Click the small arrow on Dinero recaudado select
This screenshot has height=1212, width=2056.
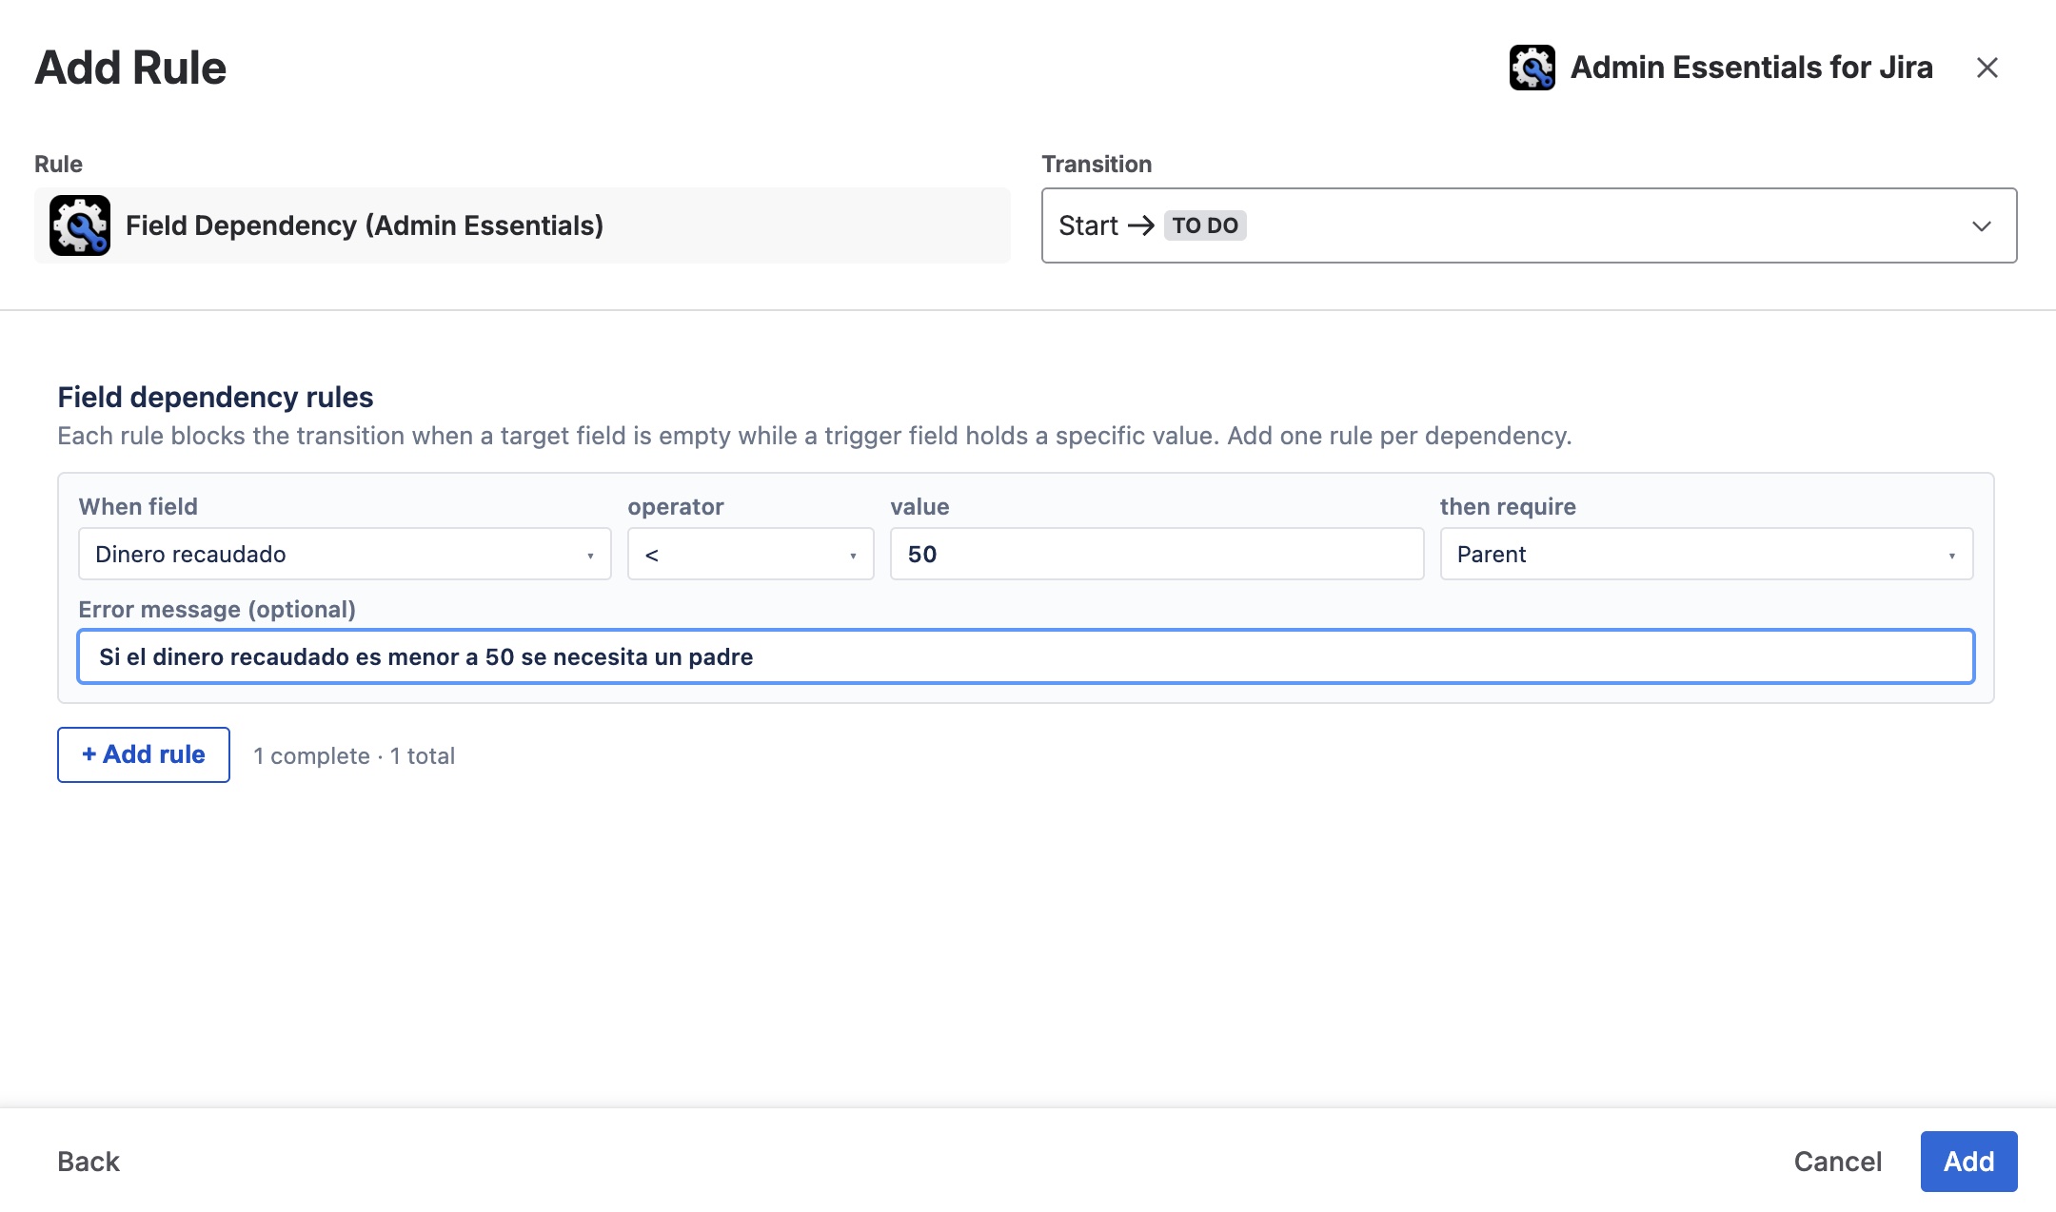click(x=590, y=556)
